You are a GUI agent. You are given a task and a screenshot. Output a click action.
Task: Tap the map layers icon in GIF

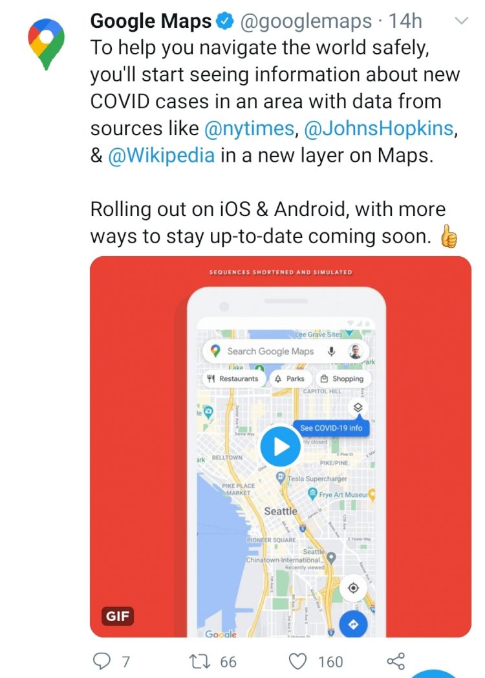tap(358, 408)
